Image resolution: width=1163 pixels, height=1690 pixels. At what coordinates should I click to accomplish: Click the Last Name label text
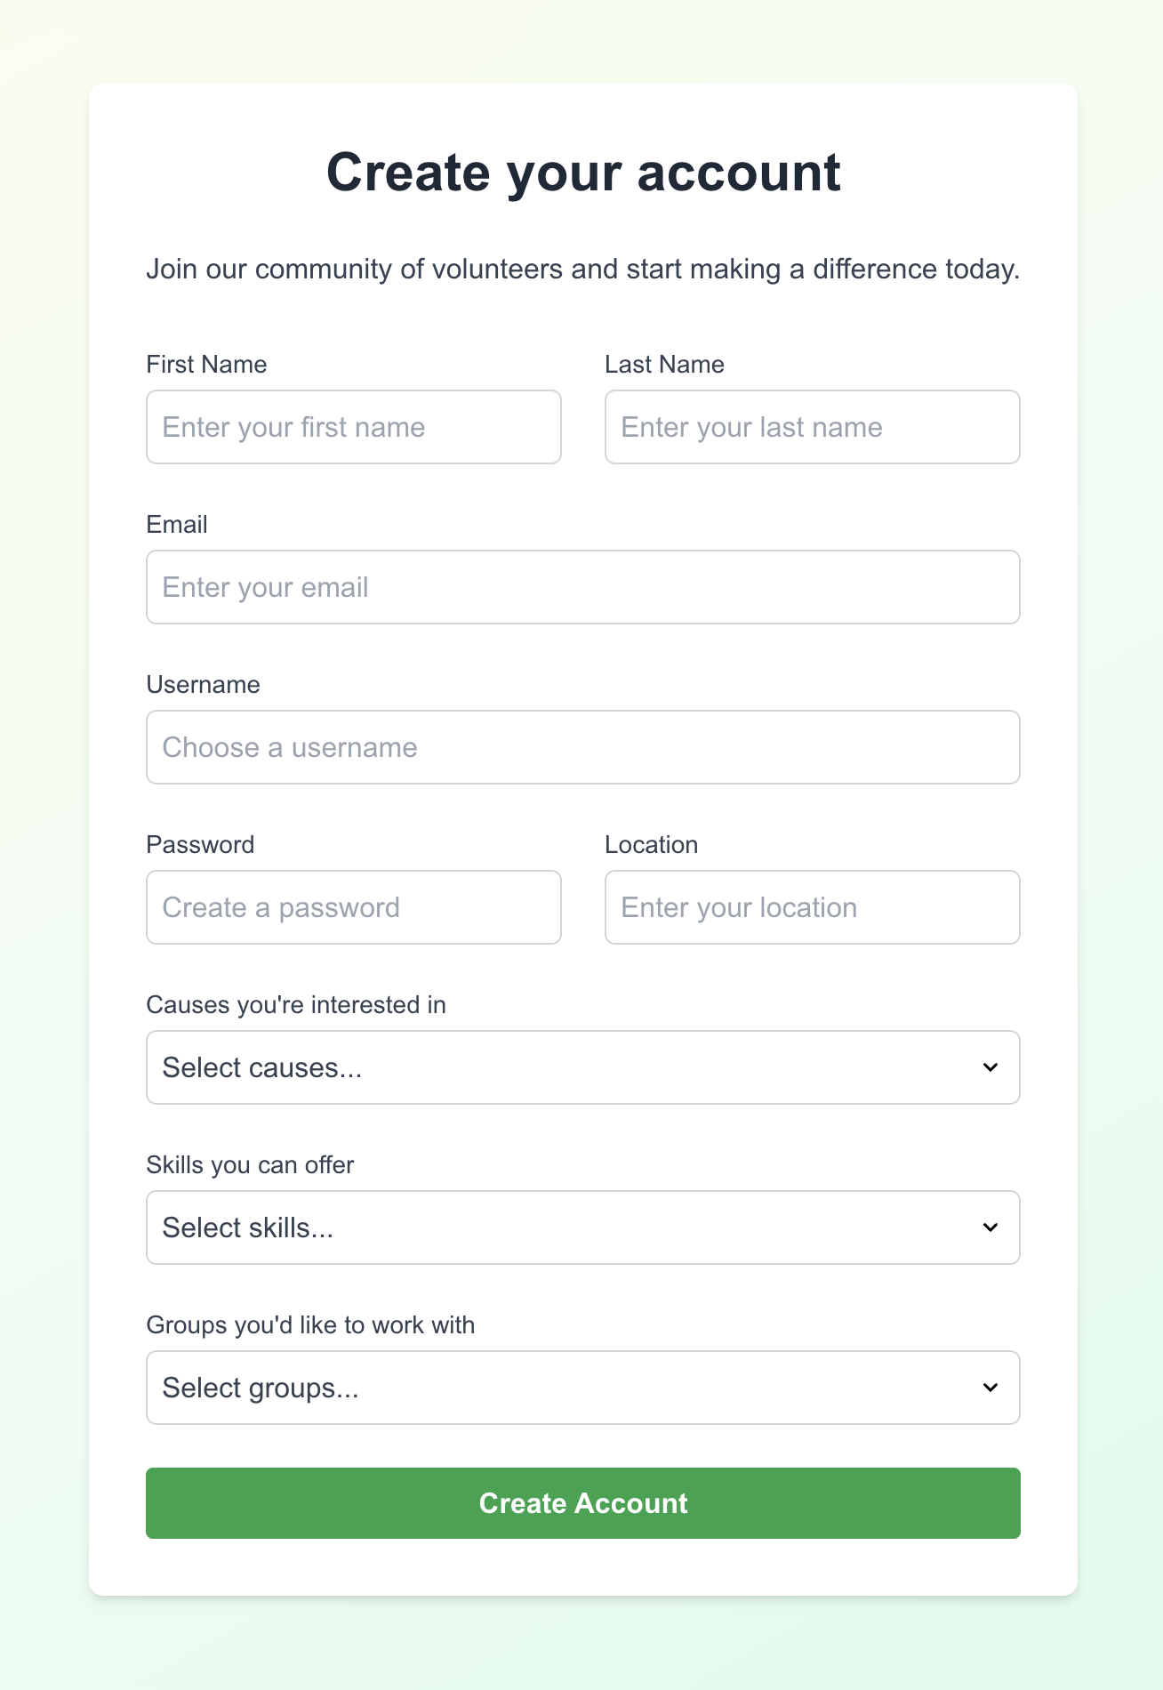[x=664, y=365]
